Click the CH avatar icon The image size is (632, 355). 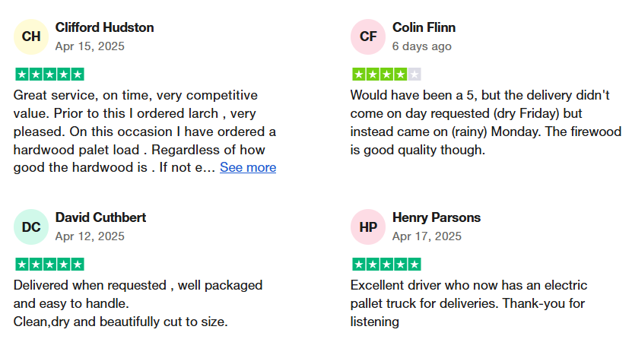click(31, 36)
